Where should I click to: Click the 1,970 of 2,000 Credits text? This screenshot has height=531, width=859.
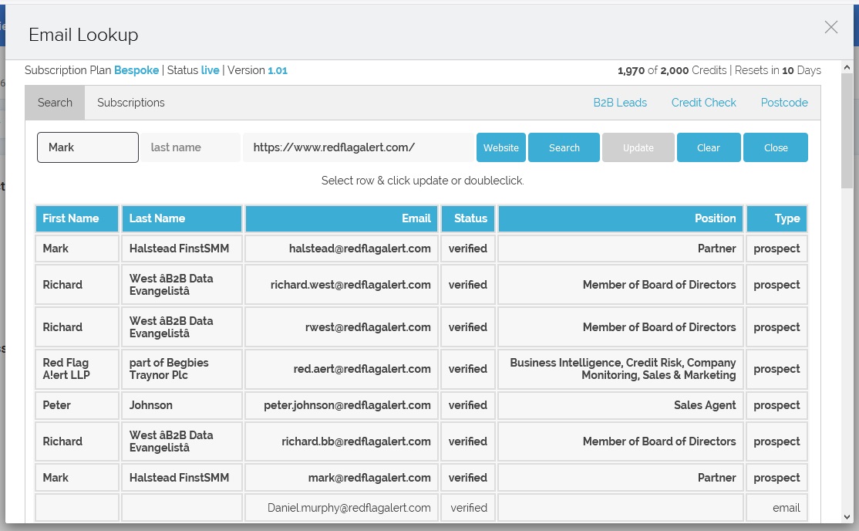point(672,70)
